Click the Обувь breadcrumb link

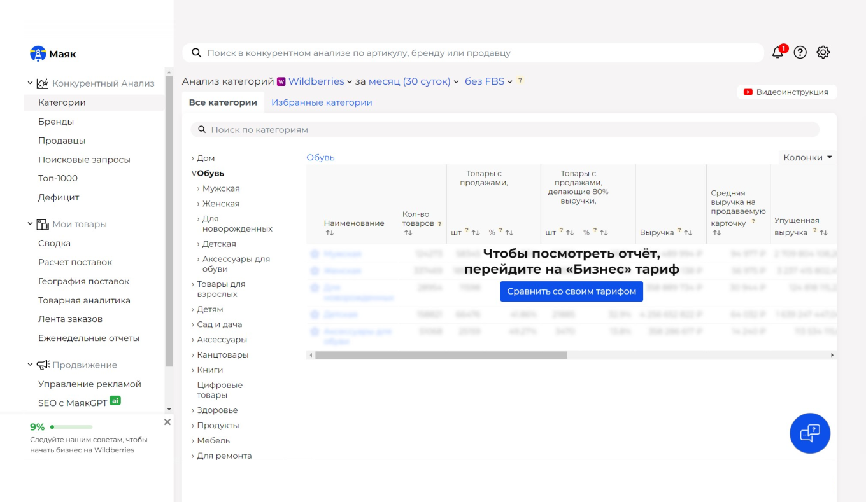click(320, 158)
